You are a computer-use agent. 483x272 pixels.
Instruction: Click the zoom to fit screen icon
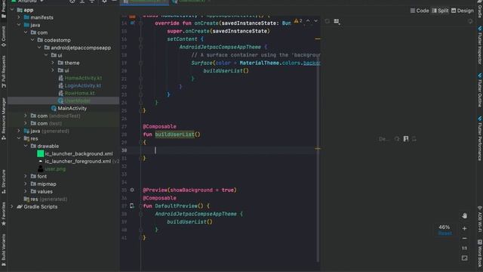click(465, 258)
